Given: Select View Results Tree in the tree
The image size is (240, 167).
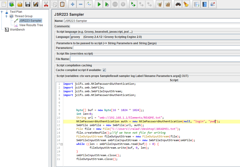Looking at the screenshot, I should 31,25.
